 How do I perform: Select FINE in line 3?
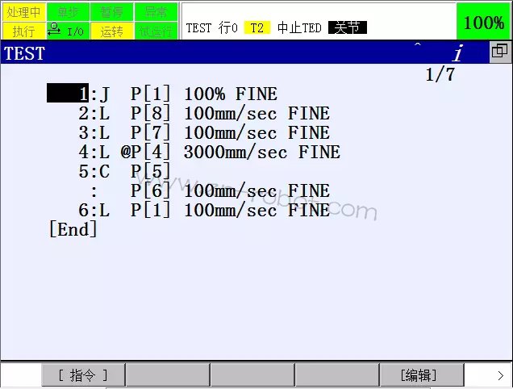tap(309, 132)
